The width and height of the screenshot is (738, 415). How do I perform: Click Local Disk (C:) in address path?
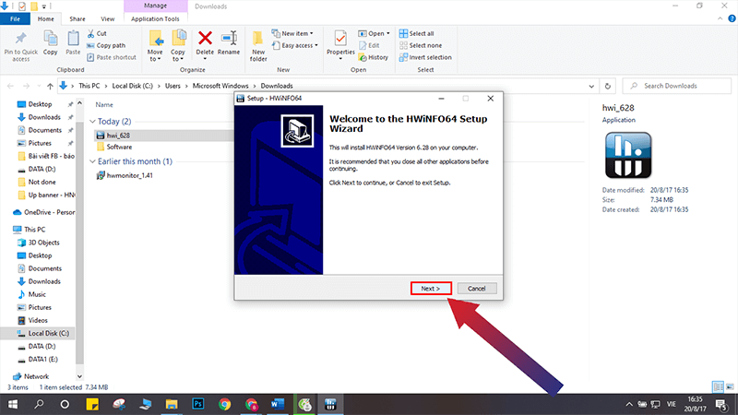[x=132, y=86]
